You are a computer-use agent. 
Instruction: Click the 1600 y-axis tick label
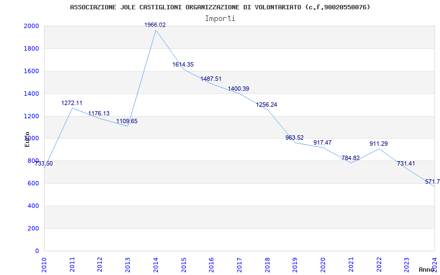click(32, 71)
